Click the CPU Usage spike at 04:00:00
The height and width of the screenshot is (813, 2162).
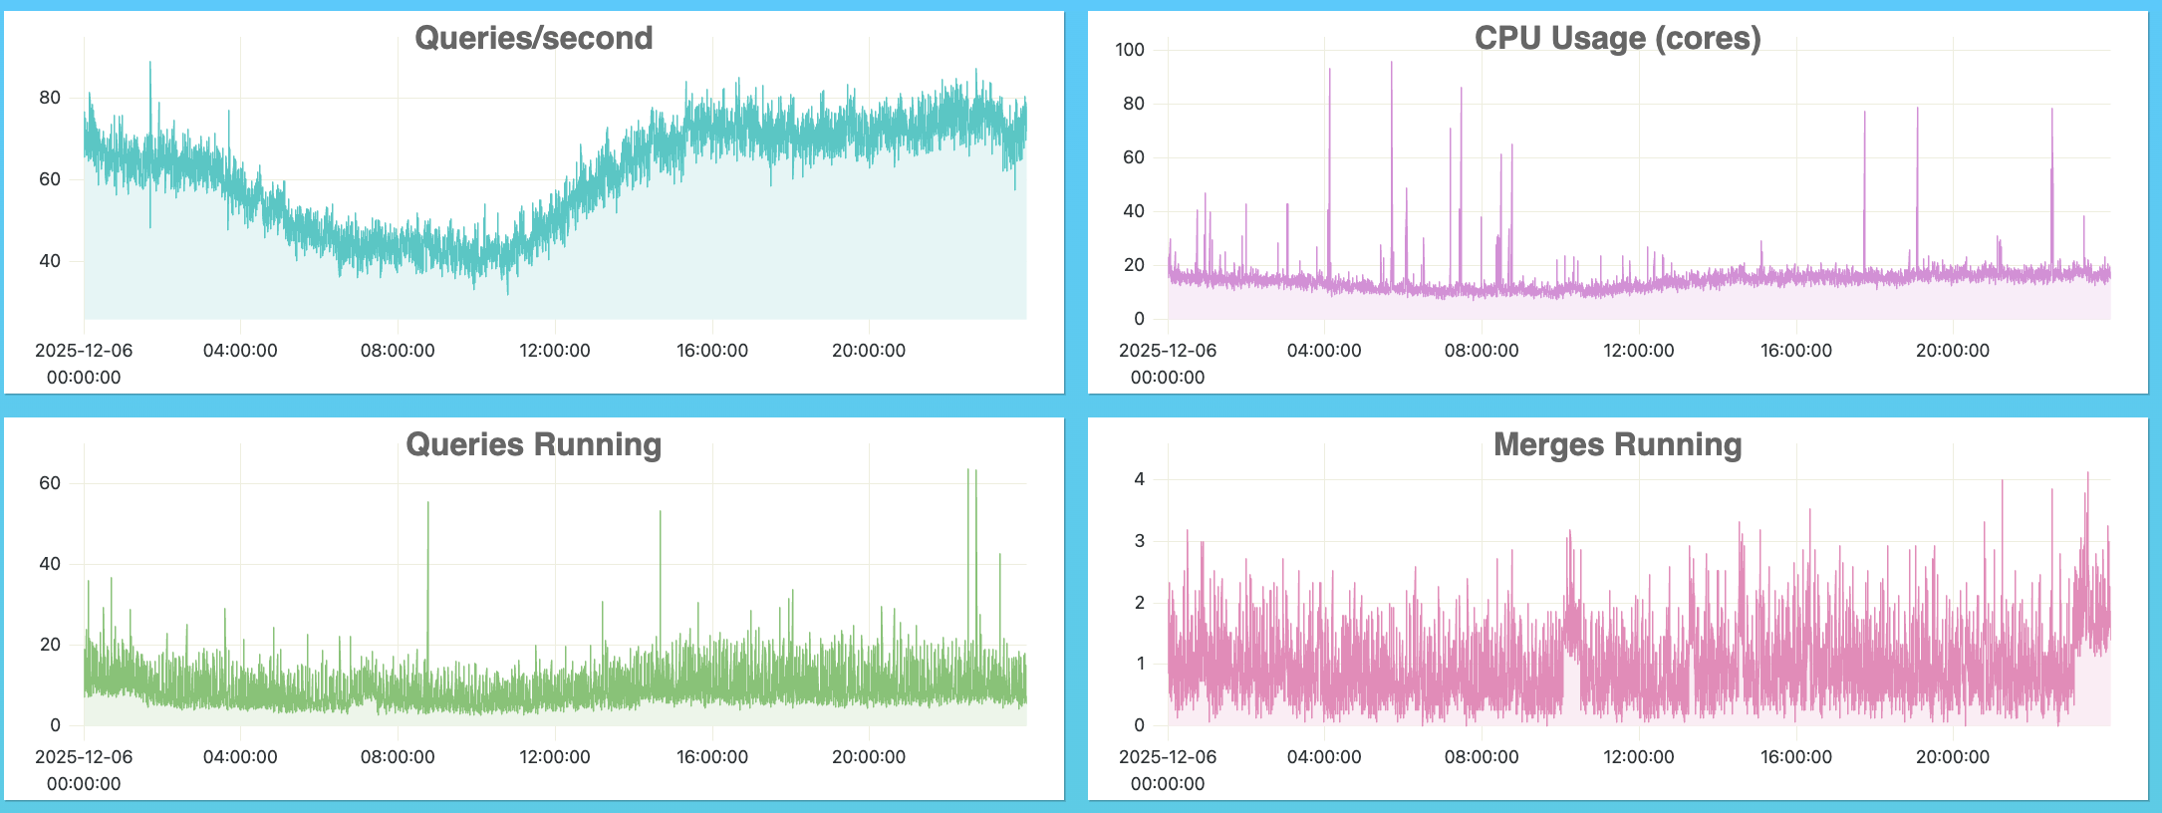(1329, 72)
